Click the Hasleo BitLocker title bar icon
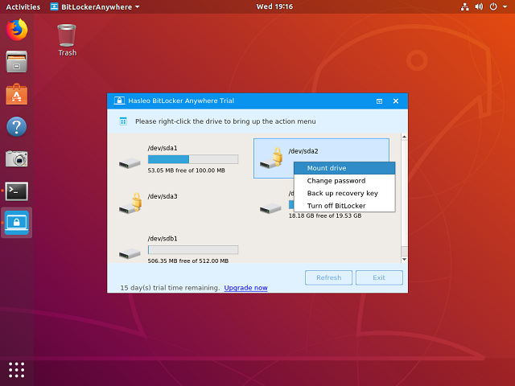Viewport: 515px width, 386px height. click(119, 101)
